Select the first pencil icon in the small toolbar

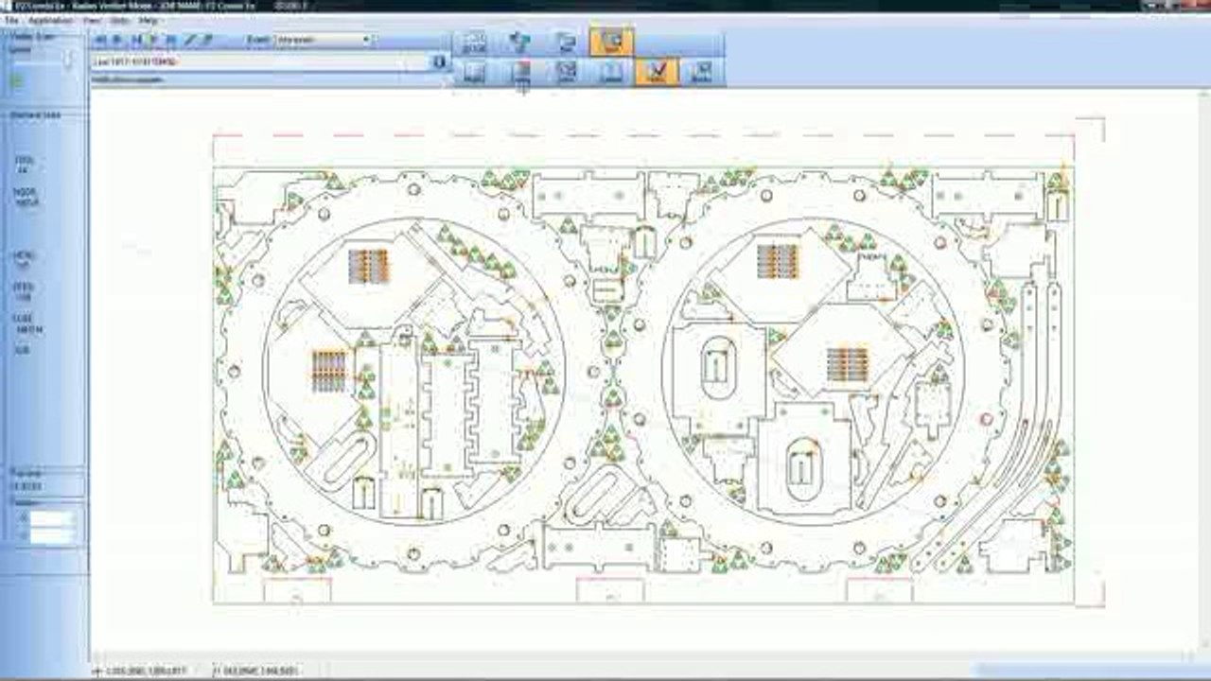[x=190, y=41]
